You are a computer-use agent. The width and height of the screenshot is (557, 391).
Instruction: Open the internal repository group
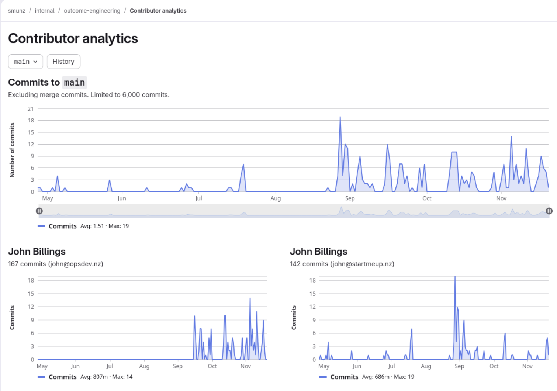pyautogui.click(x=44, y=11)
